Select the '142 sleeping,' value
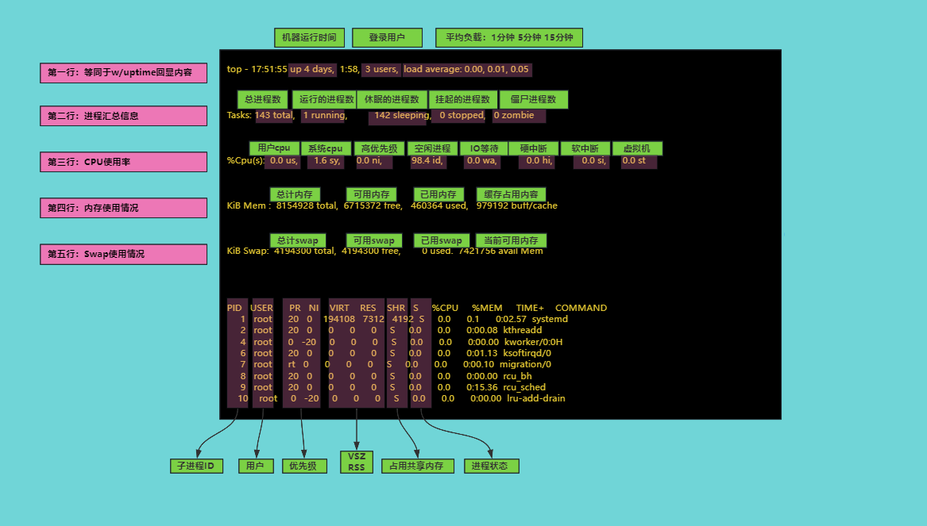 coord(403,115)
